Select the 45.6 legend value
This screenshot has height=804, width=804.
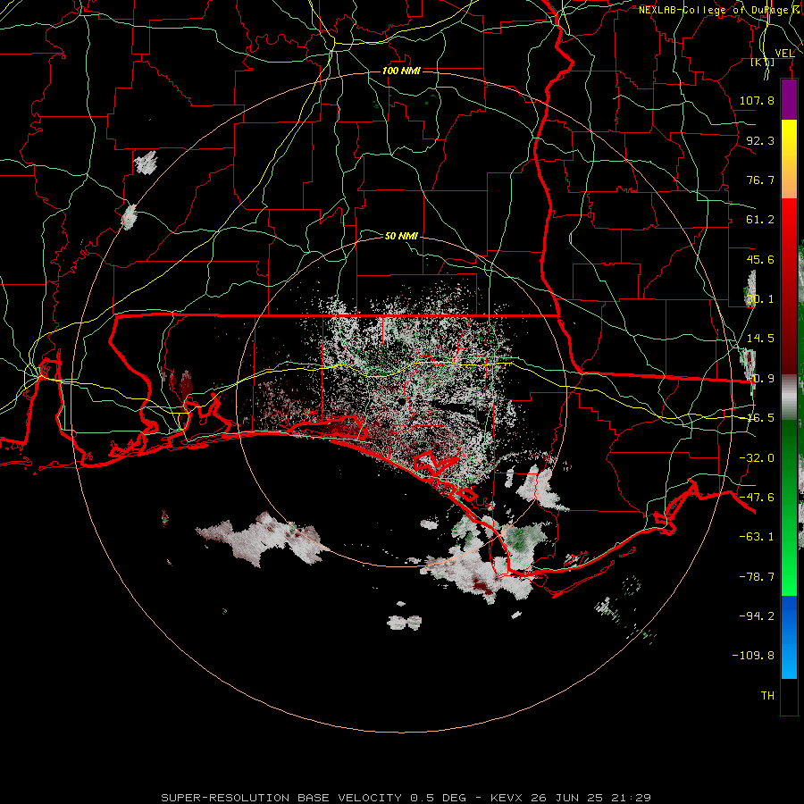[760, 259]
